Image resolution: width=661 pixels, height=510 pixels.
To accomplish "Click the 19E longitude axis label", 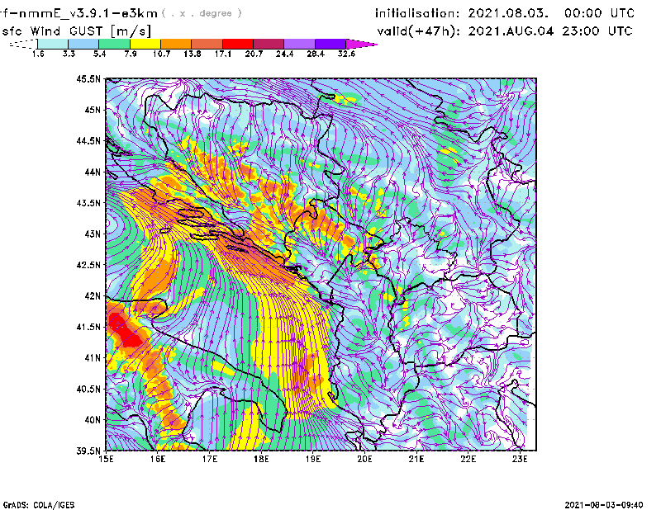I will coord(313,459).
